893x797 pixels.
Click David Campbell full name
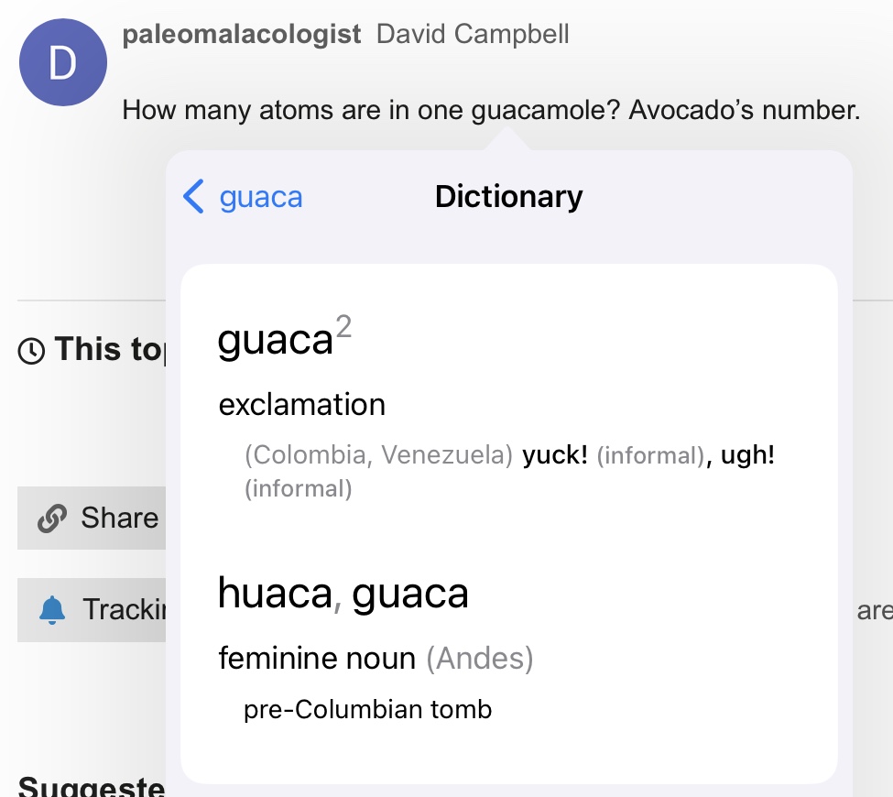pos(473,34)
